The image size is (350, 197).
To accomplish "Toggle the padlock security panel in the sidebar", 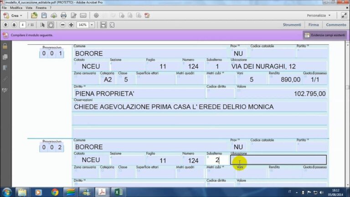I will [x=5, y=46].
